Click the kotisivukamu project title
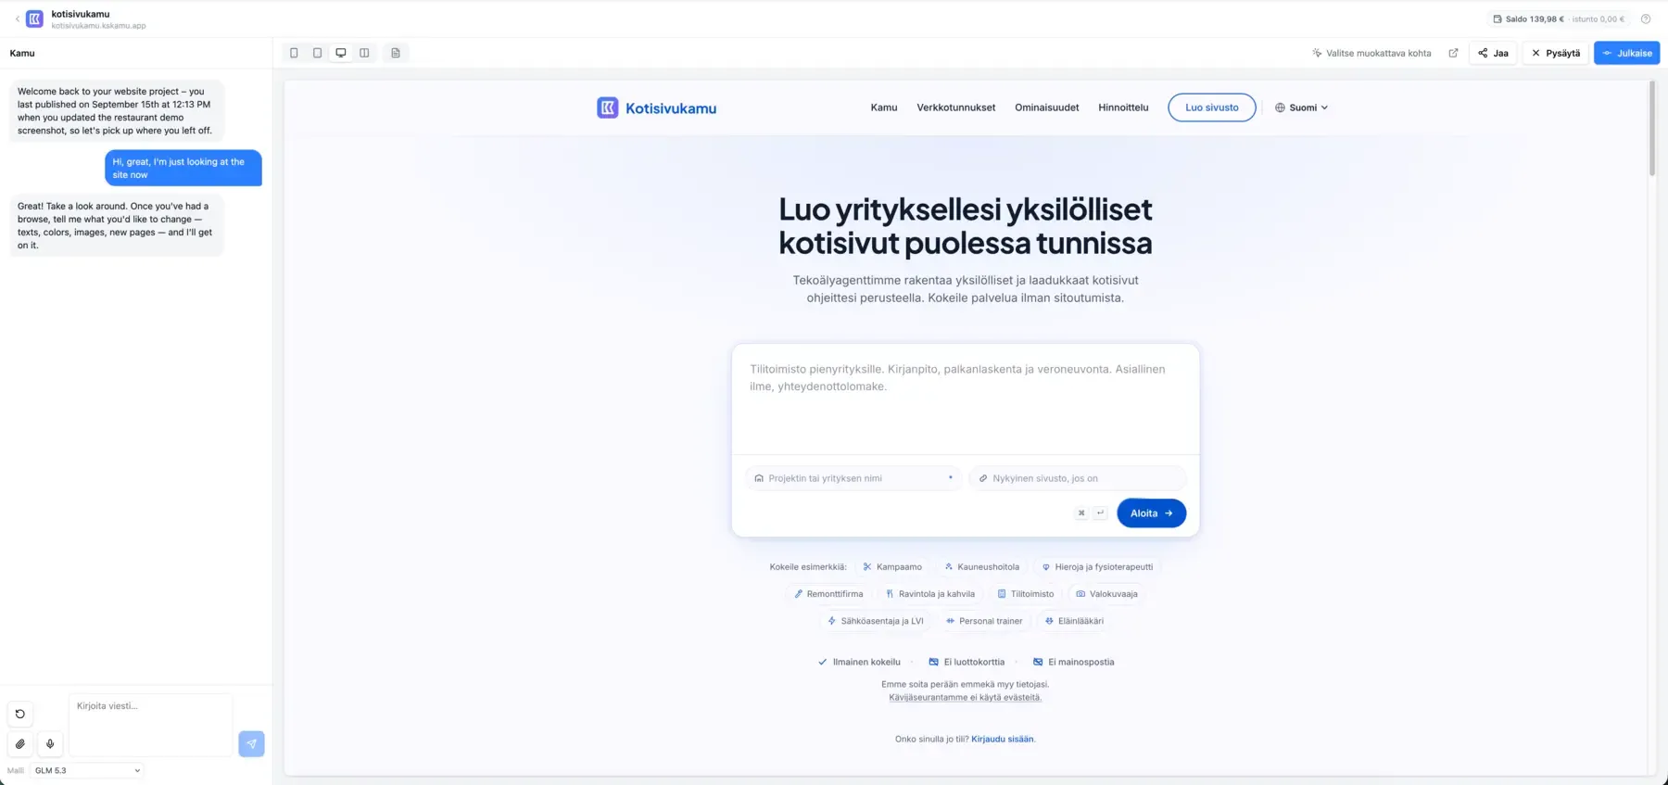This screenshot has height=785, width=1668. [x=81, y=14]
